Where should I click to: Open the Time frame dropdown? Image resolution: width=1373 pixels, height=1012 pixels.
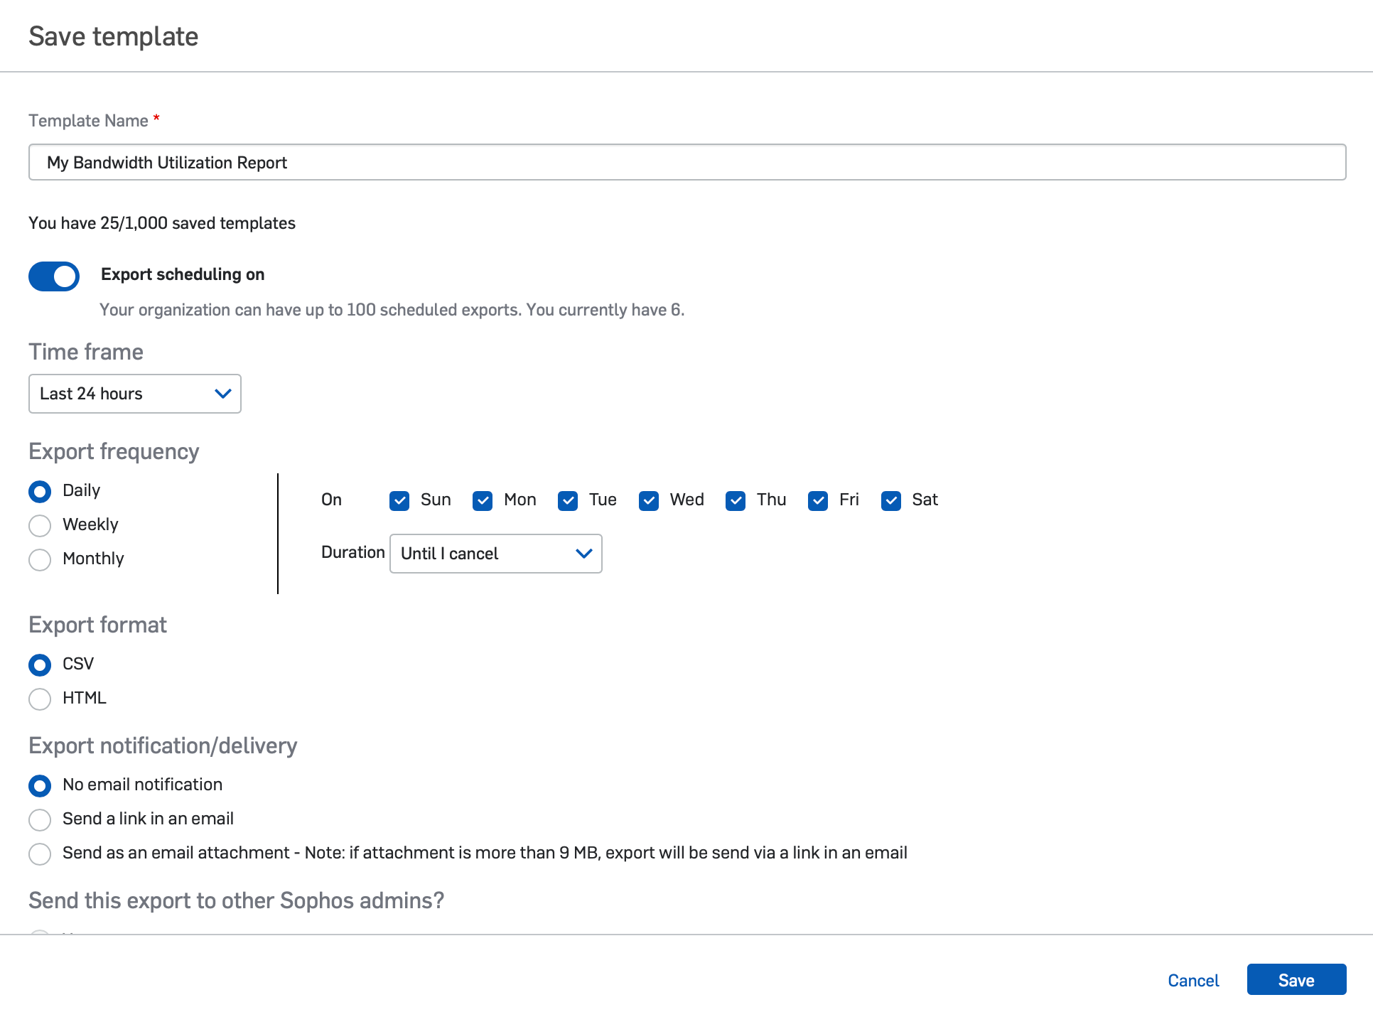[135, 394]
